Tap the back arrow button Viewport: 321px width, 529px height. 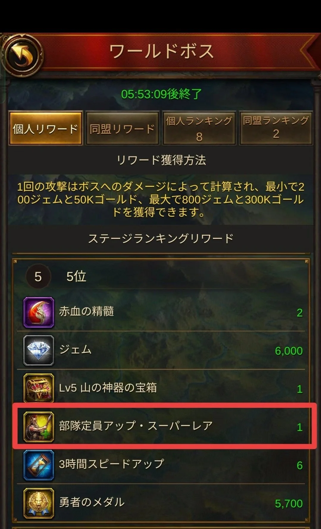(22, 54)
